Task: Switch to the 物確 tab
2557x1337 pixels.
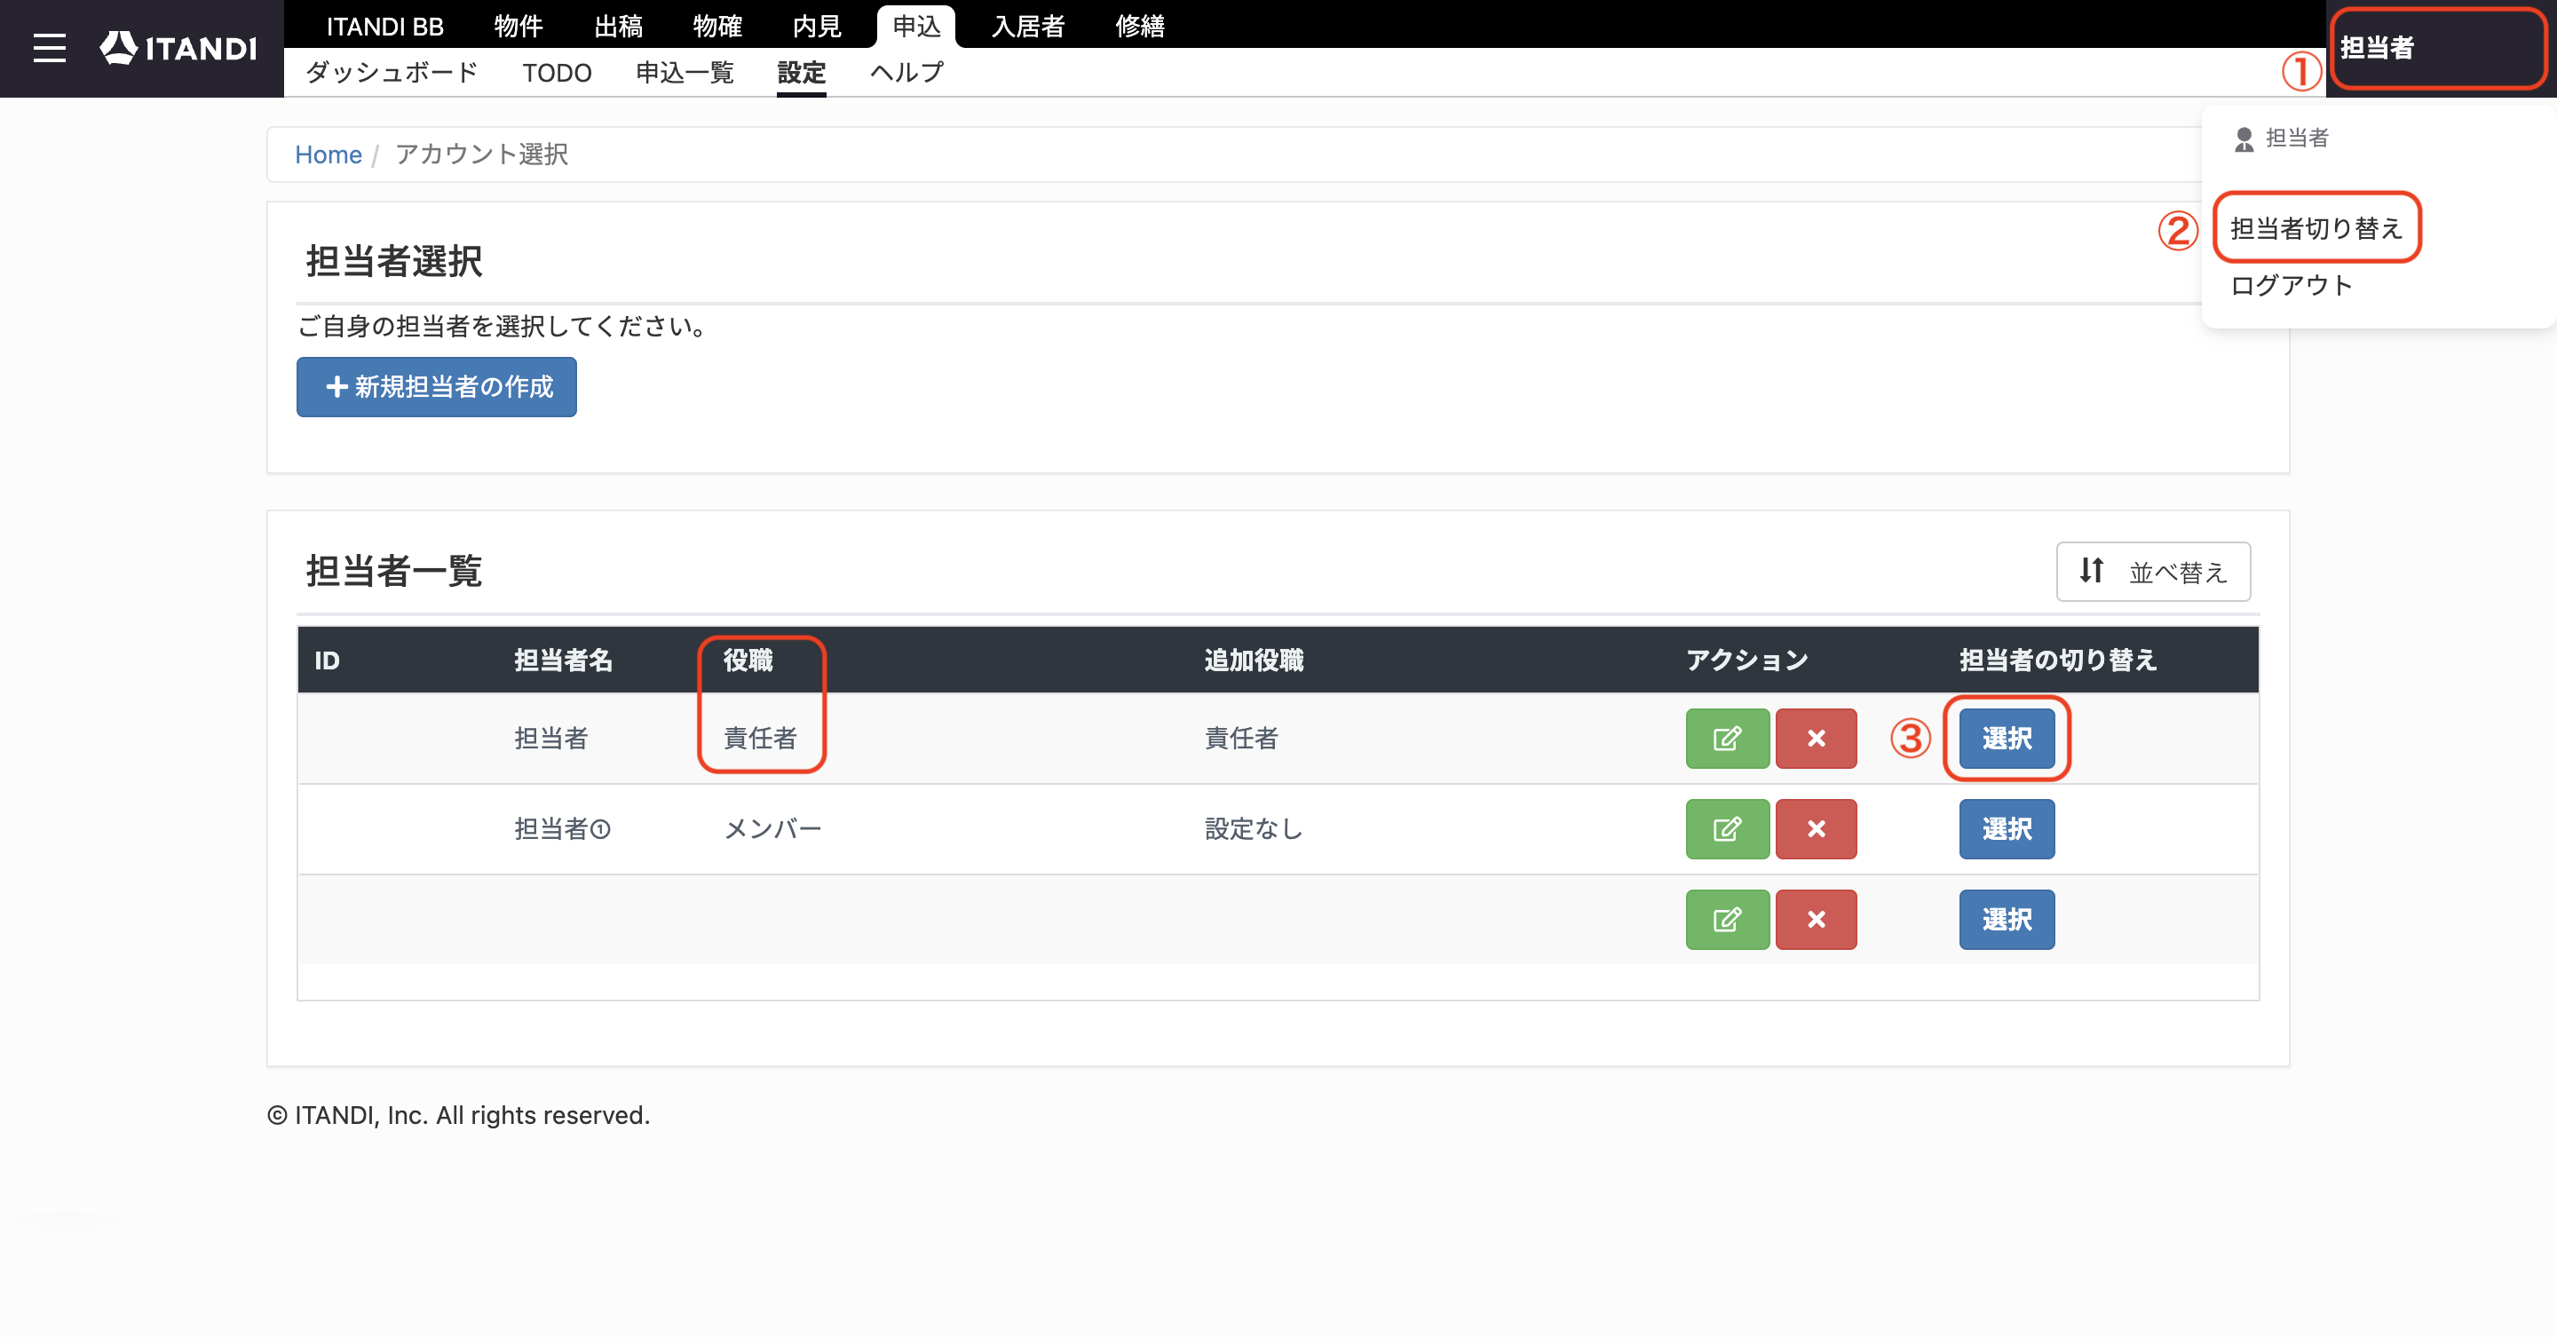Action: 717,27
